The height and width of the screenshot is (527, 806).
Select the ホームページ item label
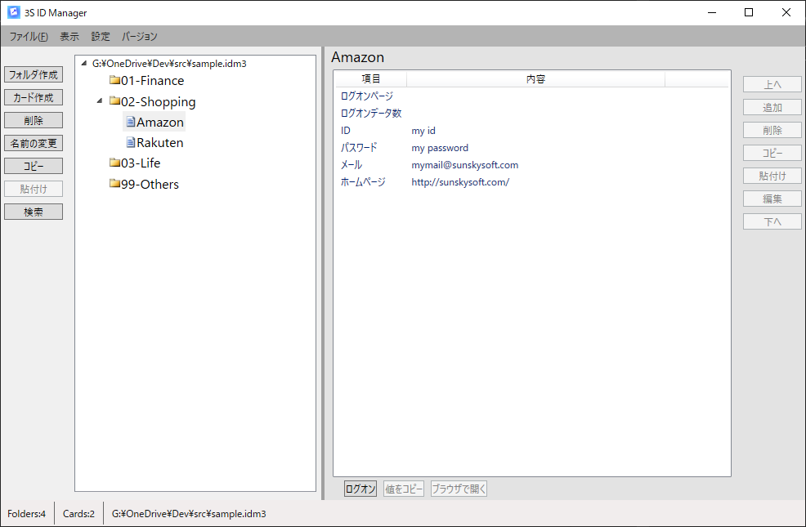tap(363, 182)
